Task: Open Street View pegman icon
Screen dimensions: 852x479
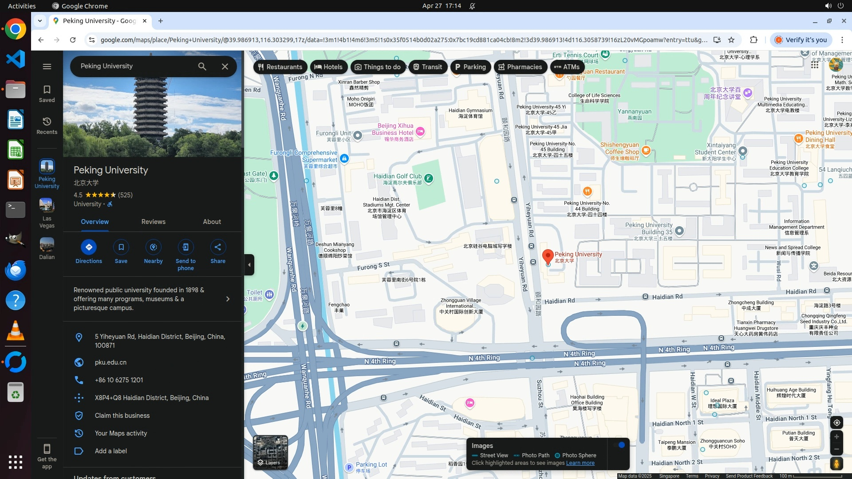Action: [836, 464]
